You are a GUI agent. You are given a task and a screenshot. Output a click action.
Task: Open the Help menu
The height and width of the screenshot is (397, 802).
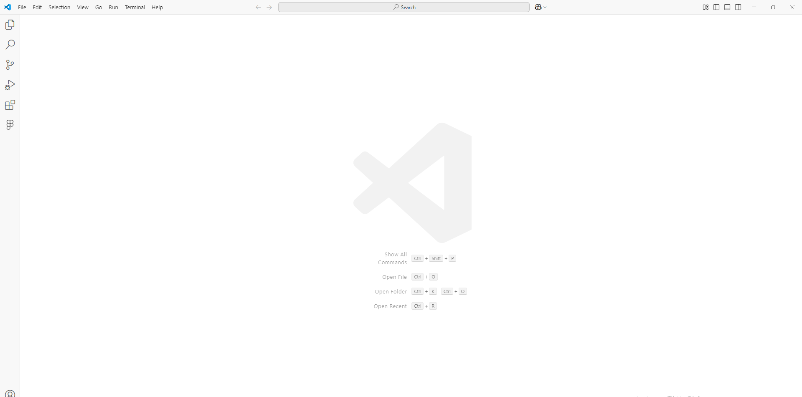[157, 7]
